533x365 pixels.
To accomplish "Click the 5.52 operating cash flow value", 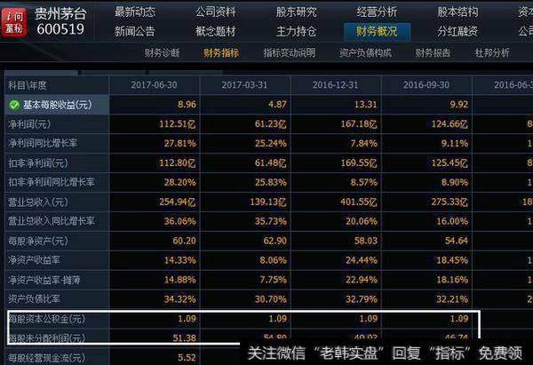I will click(x=187, y=358).
